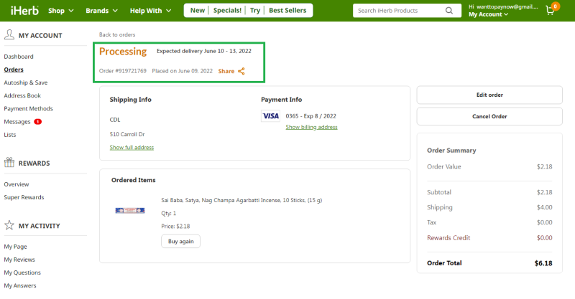
Task: Open My Answers in sidebar
Action: (x=20, y=285)
